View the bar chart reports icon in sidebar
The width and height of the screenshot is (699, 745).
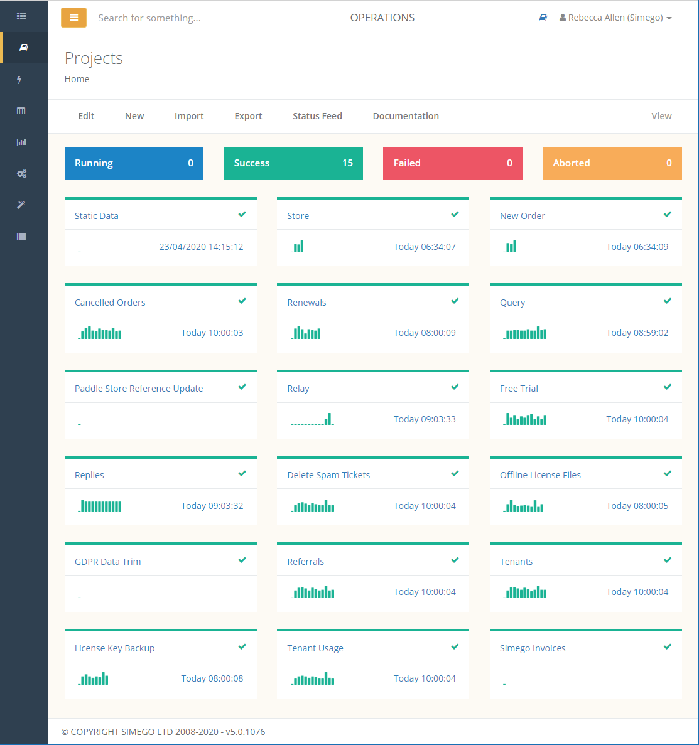click(x=22, y=142)
